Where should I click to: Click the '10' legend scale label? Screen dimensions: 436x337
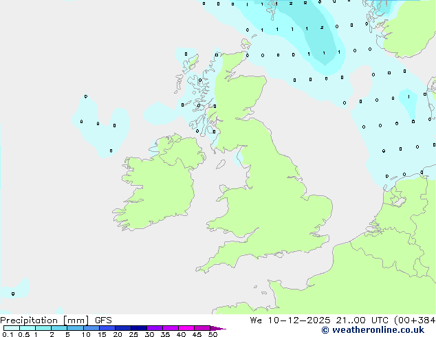tap(86, 334)
